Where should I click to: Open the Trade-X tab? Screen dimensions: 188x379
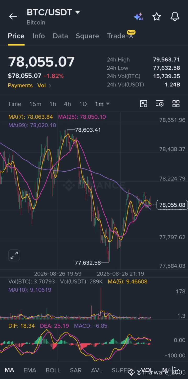120,36
